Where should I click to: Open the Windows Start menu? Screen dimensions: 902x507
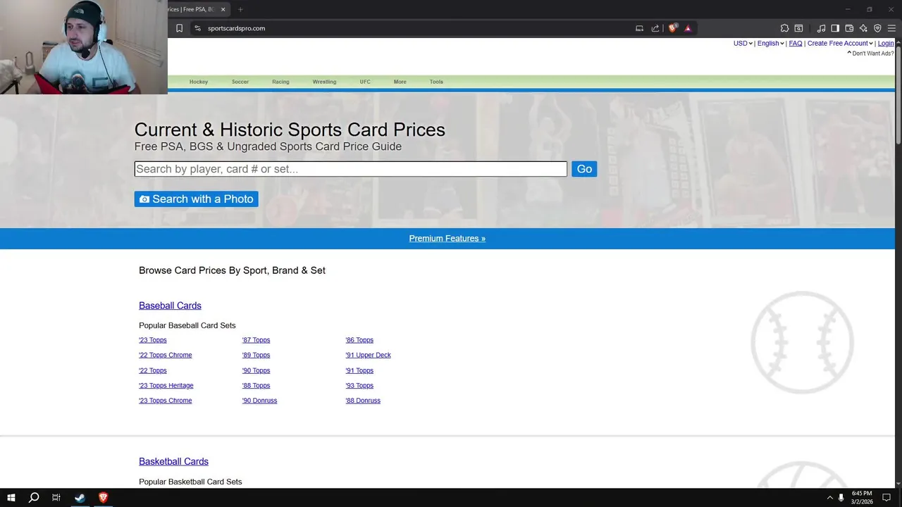pyautogui.click(x=11, y=498)
